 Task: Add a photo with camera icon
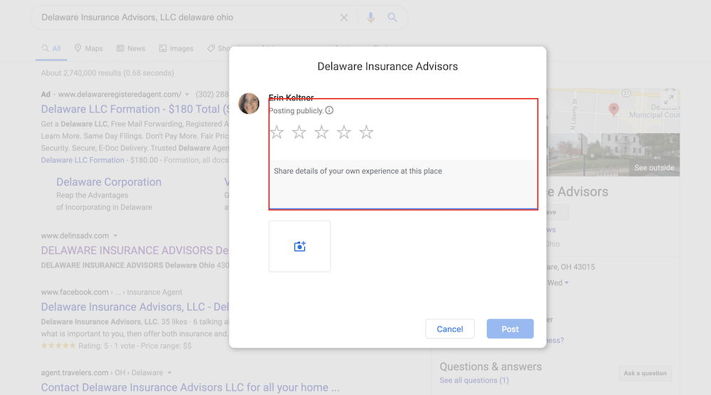(x=300, y=246)
